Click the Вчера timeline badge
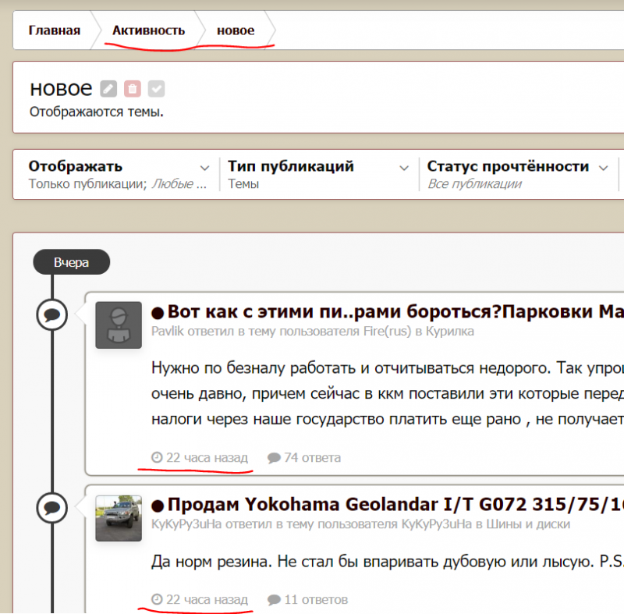The height and width of the screenshot is (614, 624). point(71,262)
